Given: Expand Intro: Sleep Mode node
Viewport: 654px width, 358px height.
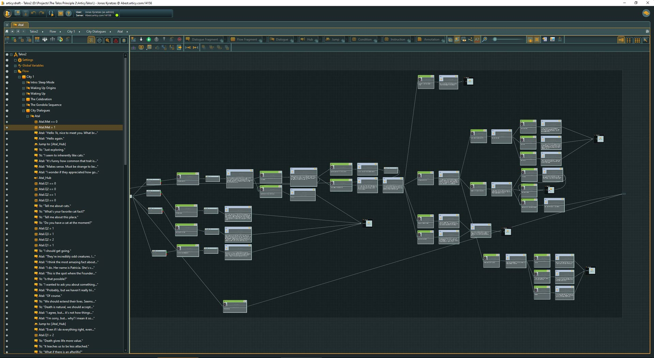Looking at the screenshot, I should coord(24,82).
